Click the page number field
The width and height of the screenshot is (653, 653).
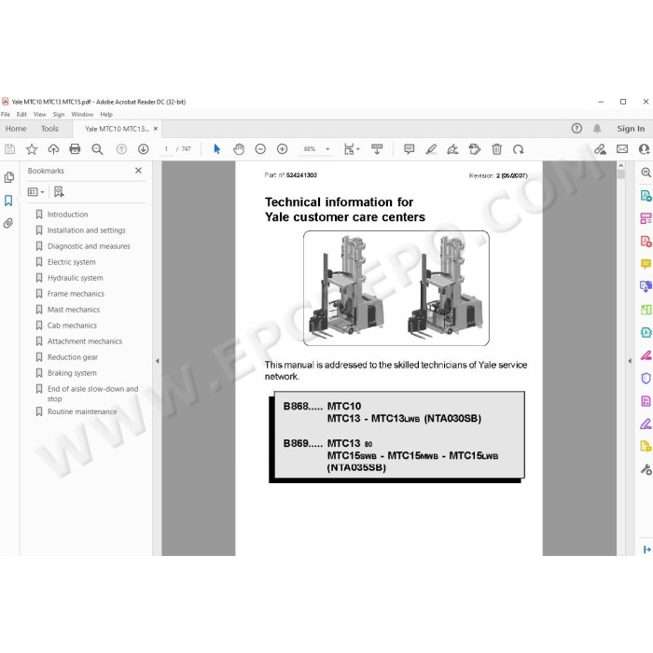tap(166, 149)
